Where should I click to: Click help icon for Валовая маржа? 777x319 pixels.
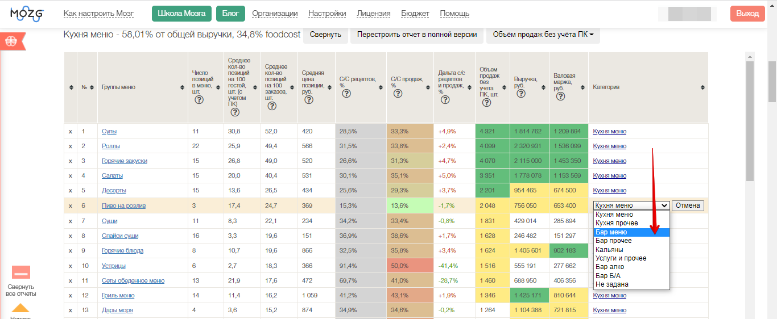pos(560,96)
